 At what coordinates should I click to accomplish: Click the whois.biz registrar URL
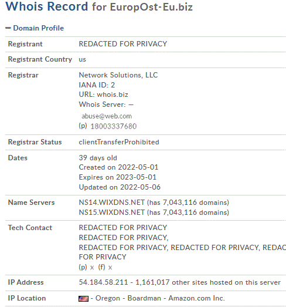(x=113, y=95)
